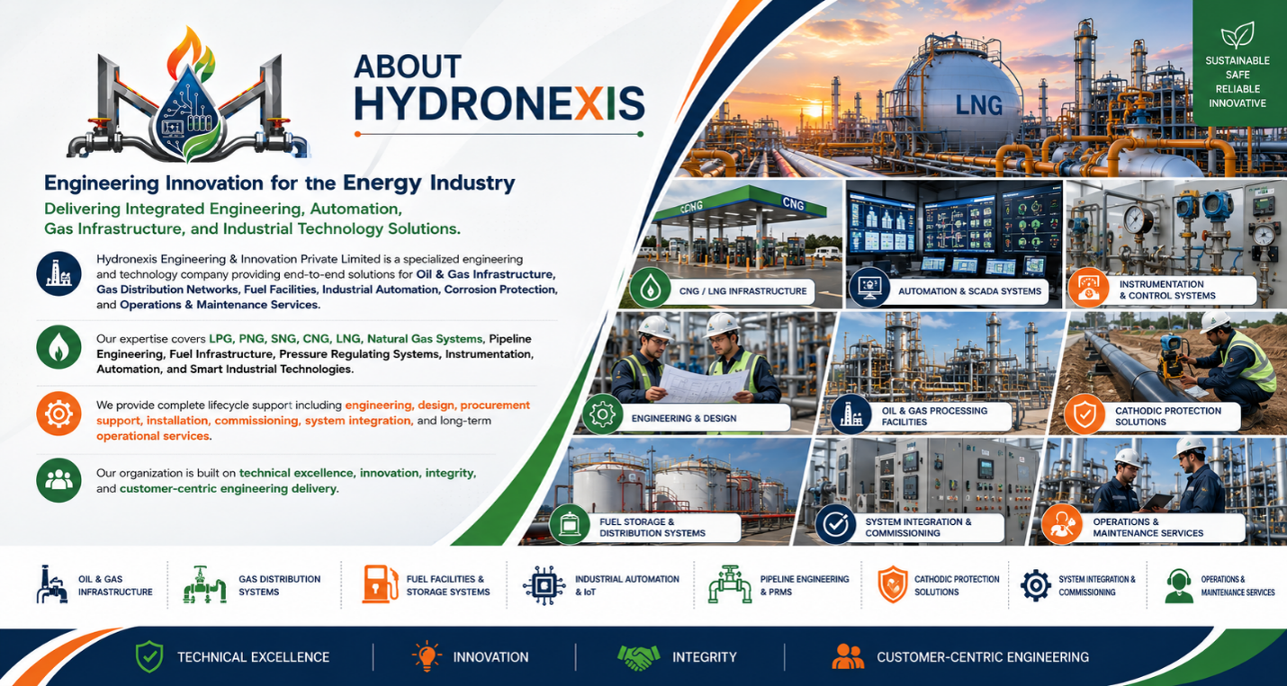The height and width of the screenshot is (686, 1287).
Task: Click the Pipeline Engineering & PRMS valve icon
Action: tap(729, 584)
